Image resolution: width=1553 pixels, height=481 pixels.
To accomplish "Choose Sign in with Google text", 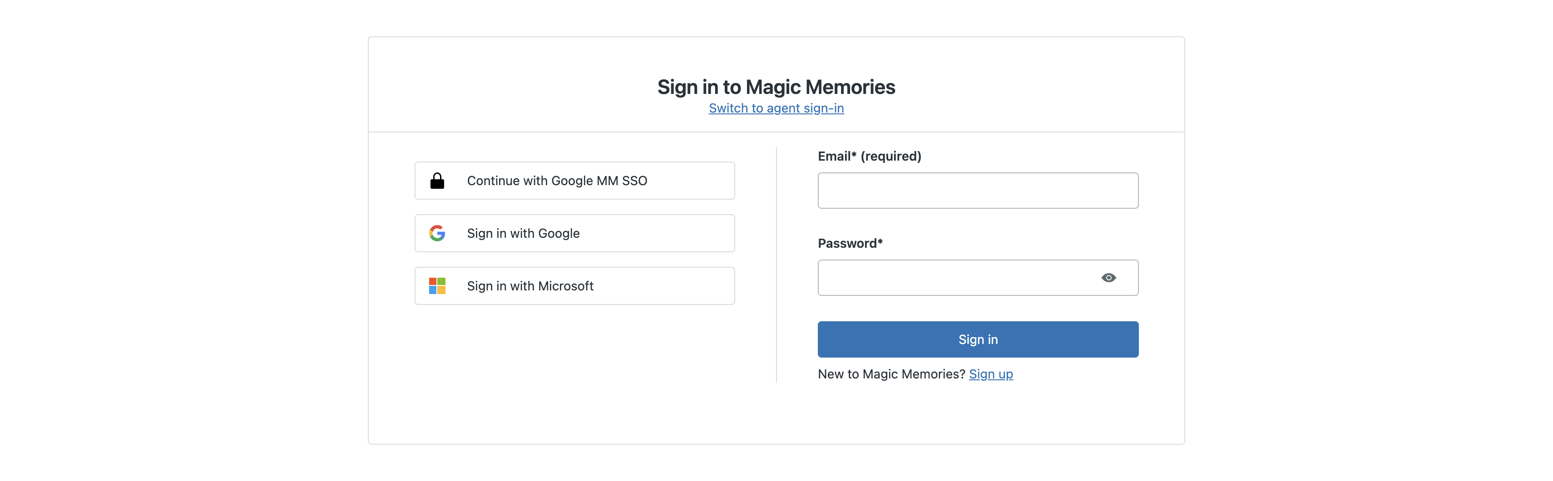I will pos(523,233).
